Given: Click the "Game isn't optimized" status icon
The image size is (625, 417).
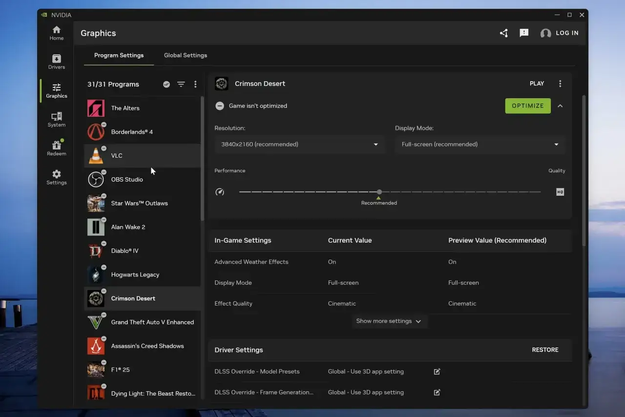Looking at the screenshot, I should pos(220,106).
